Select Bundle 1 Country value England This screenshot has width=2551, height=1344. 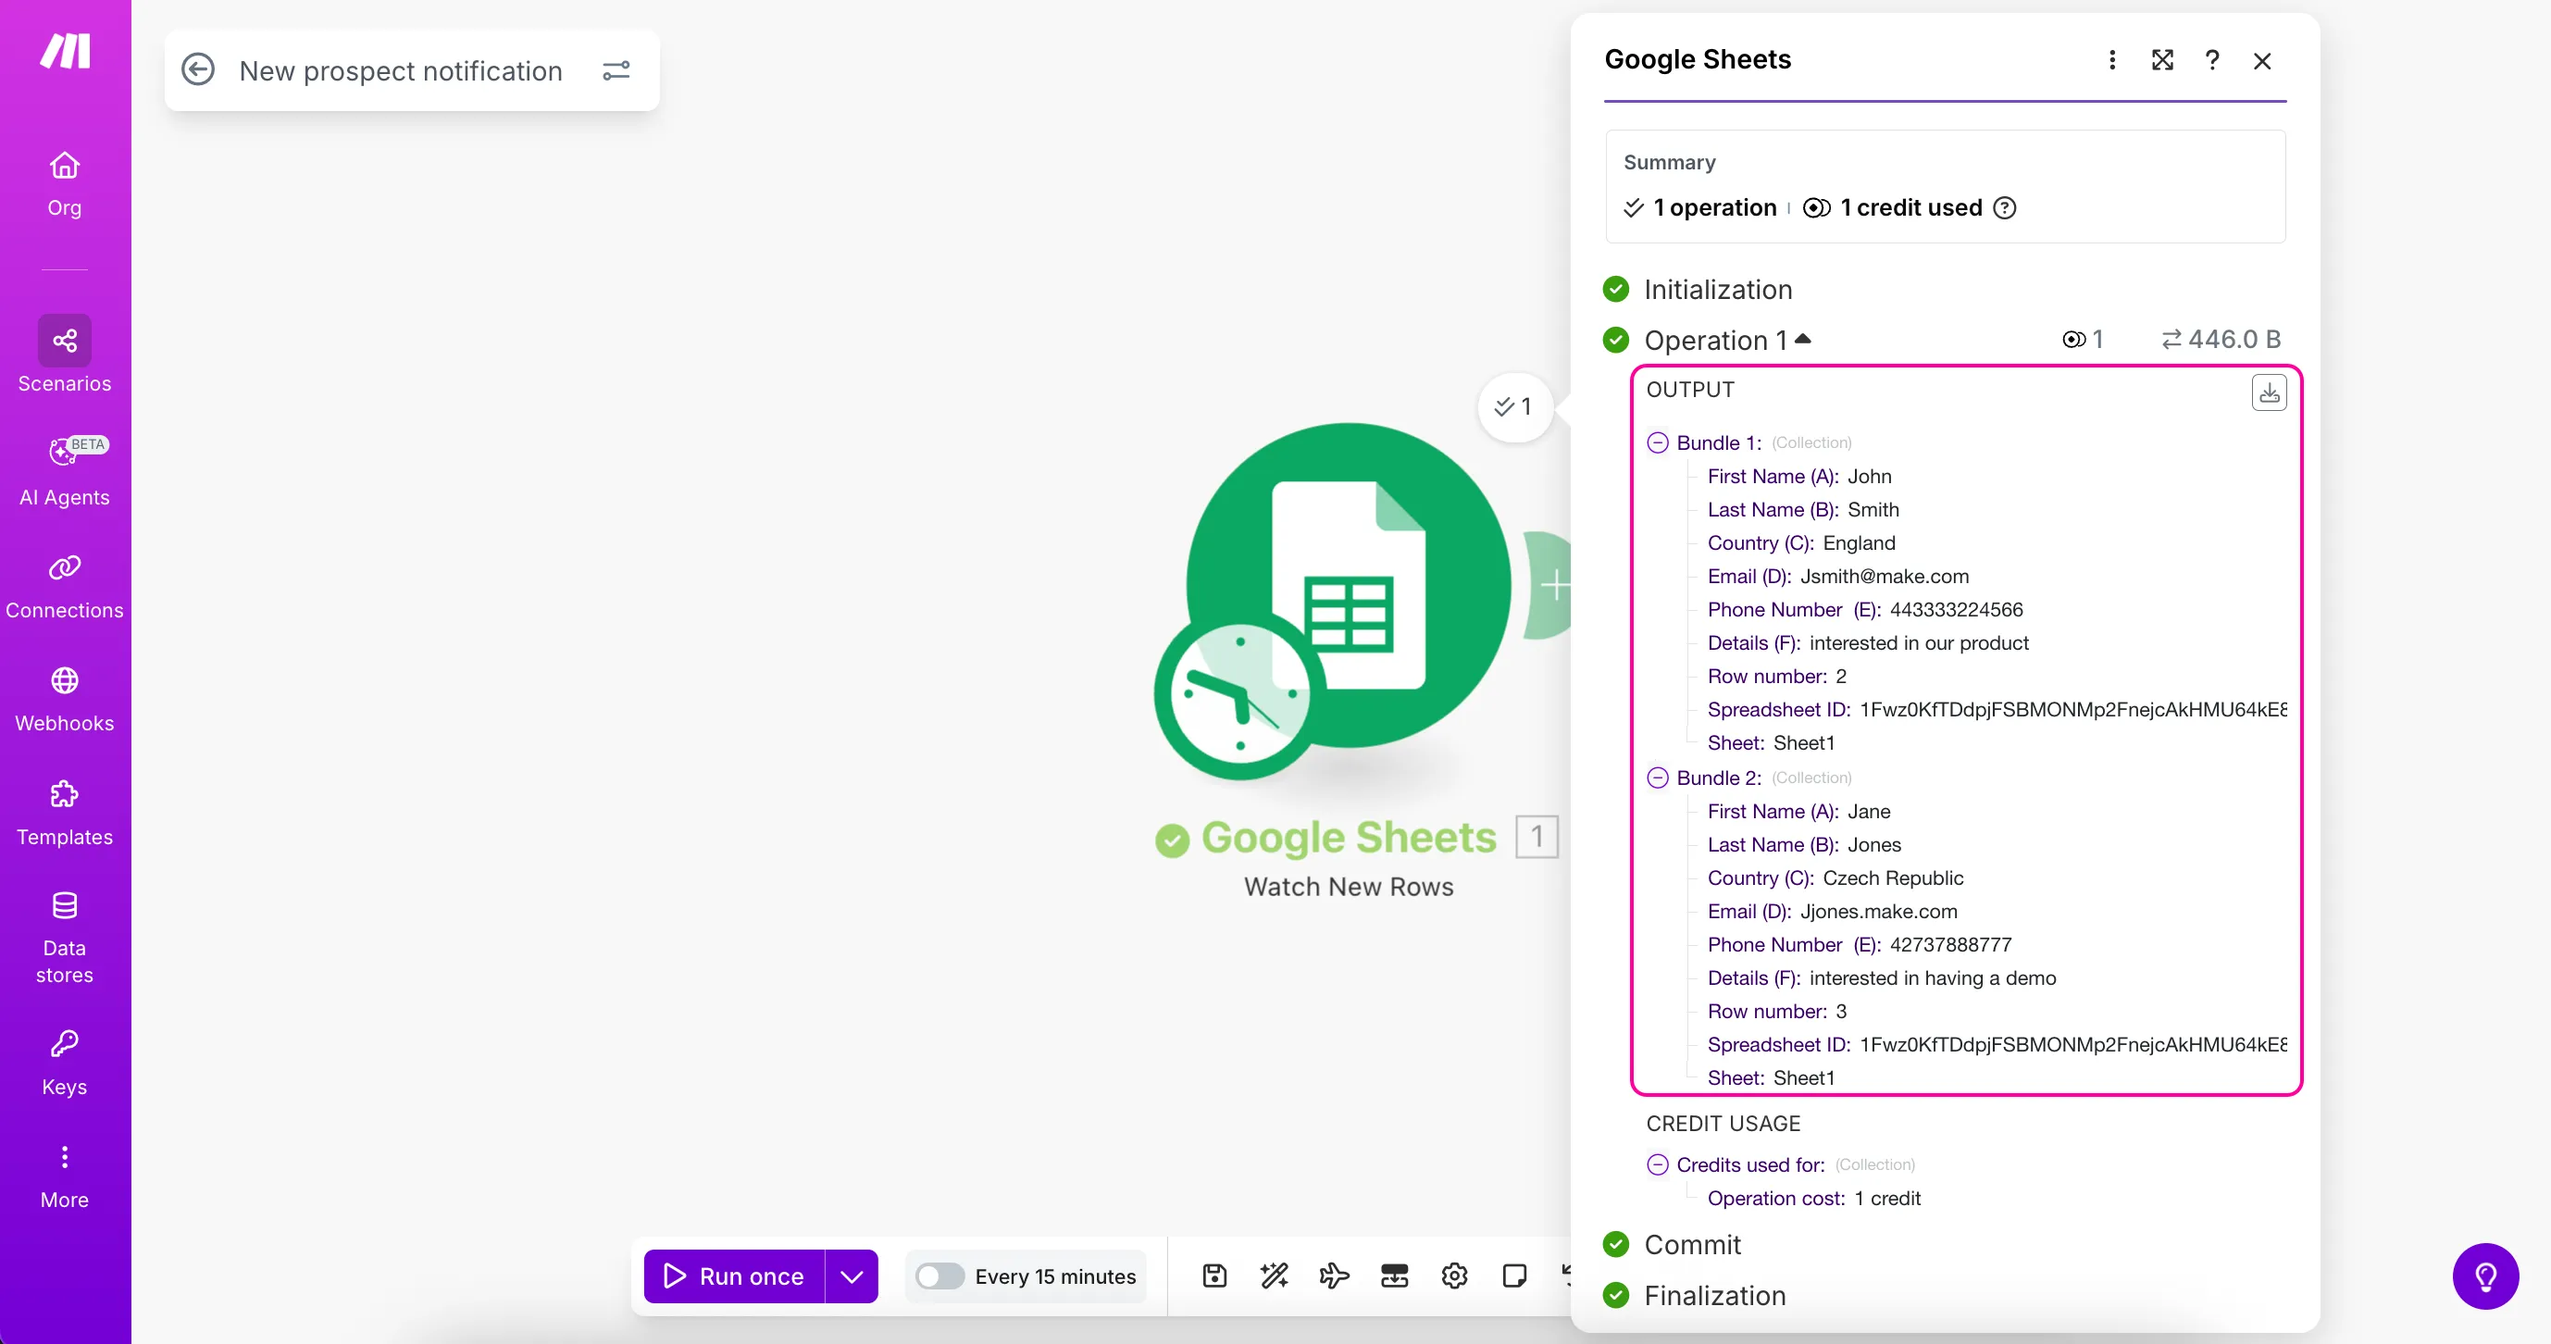(1860, 543)
